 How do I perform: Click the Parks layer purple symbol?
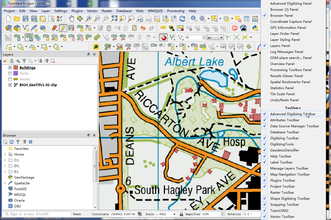click(16, 73)
